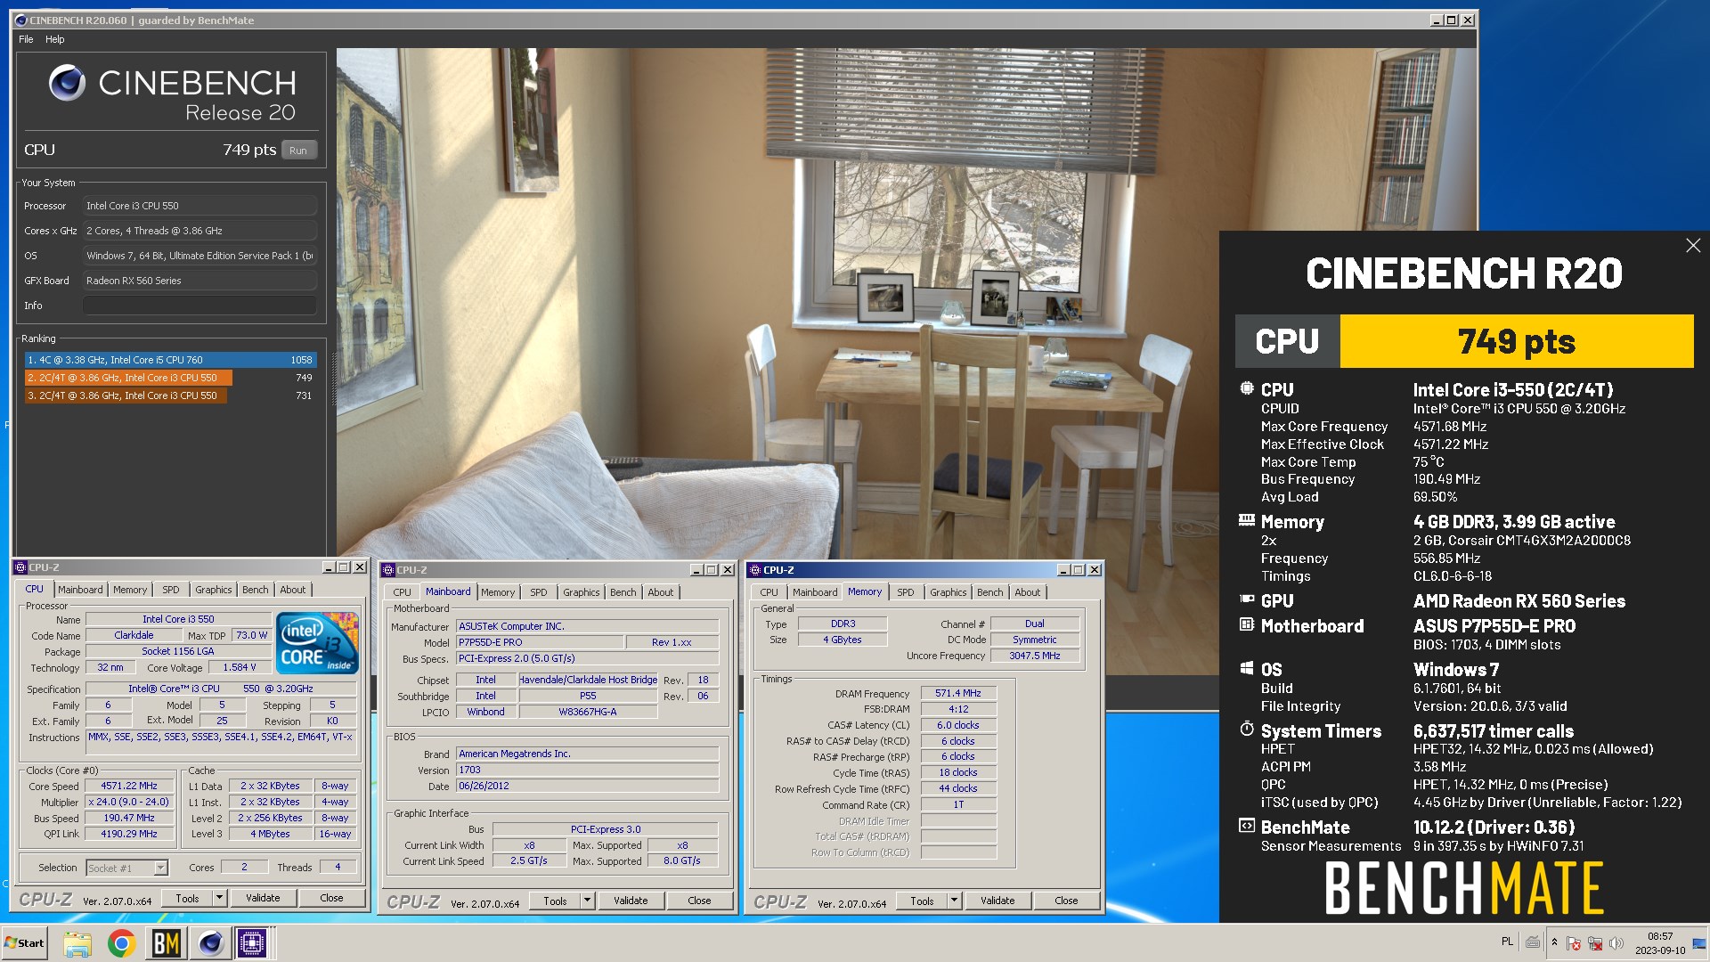
Task: Switch to Cinebench taskbar icon
Action: [x=210, y=943]
